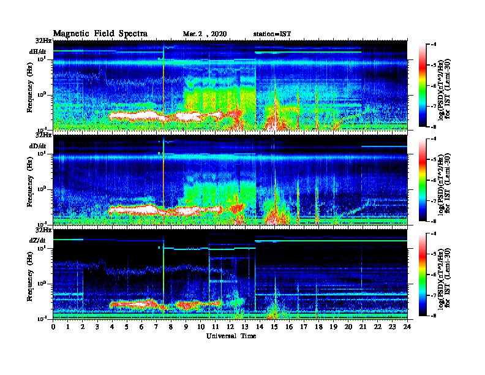The height and width of the screenshot is (375, 485).
Task: Click the color bar beside the dD/dt panel
Action: [x=423, y=180]
